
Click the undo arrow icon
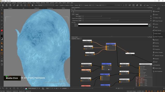pos(3,88)
